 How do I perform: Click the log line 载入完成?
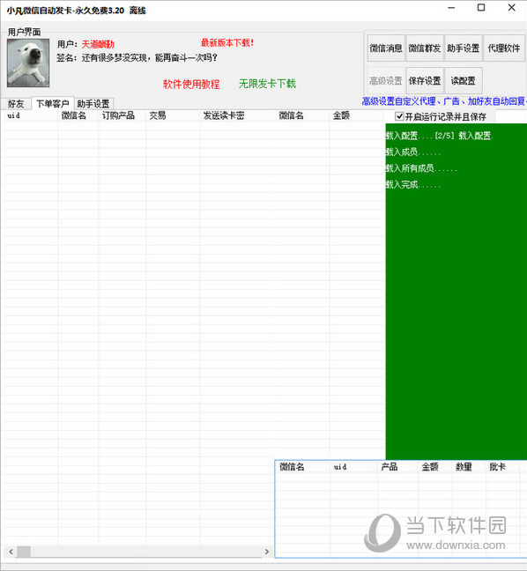412,185
